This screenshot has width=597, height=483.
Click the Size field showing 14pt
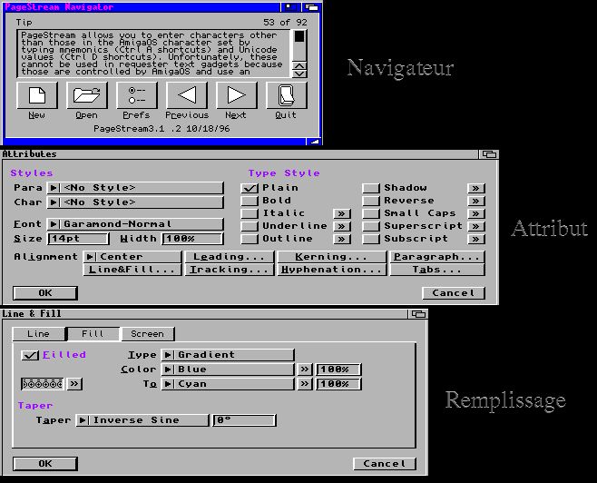pyautogui.click(x=78, y=239)
